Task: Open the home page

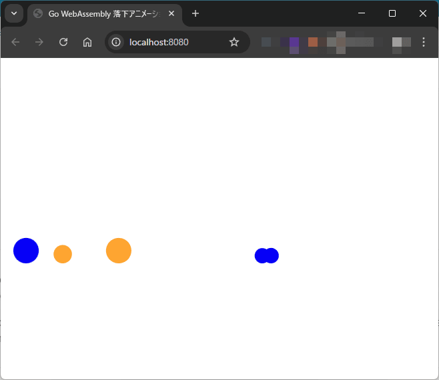Action: [87, 42]
